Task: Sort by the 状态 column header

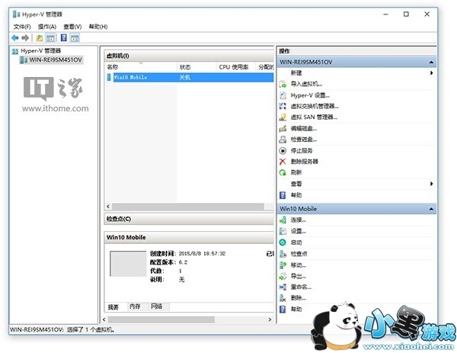Action: (x=197, y=67)
